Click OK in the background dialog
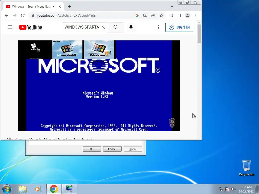 tap(92, 149)
